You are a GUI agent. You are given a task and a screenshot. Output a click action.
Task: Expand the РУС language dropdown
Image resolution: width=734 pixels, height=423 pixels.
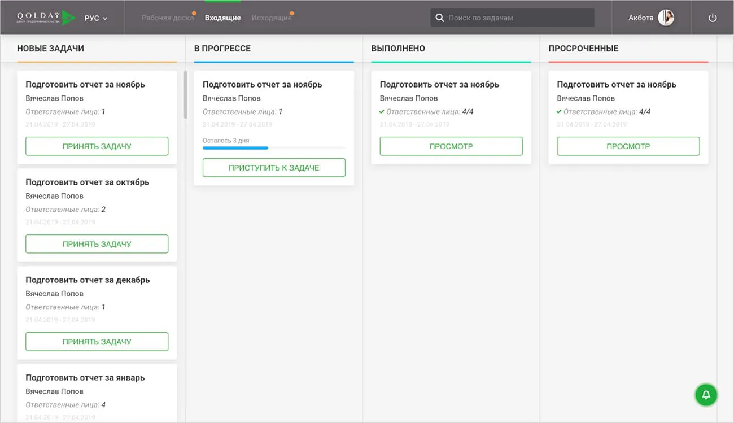(96, 18)
